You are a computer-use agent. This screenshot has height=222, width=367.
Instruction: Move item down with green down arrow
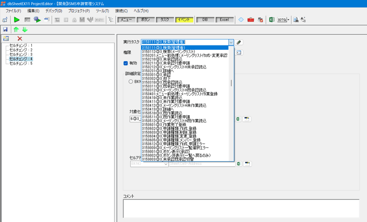25,29
